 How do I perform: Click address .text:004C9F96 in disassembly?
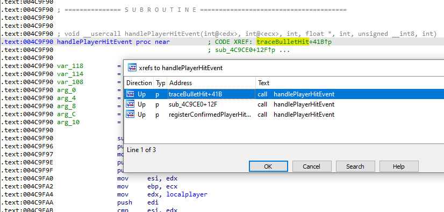(x=27, y=146)
